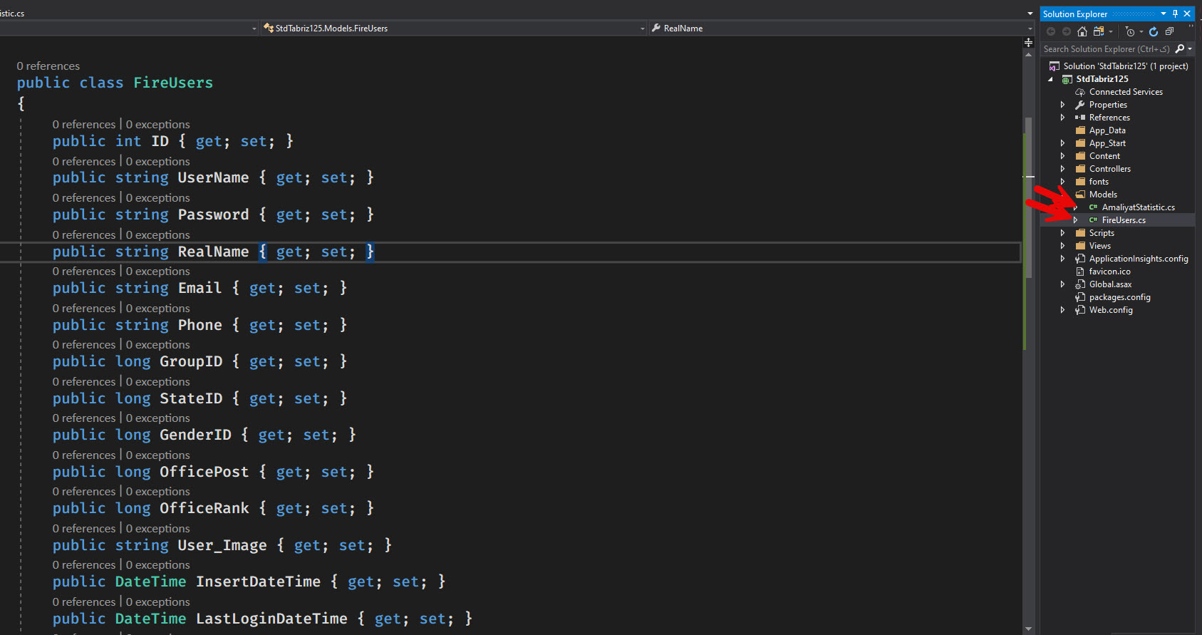Click the editor scrollbar down arrow
This screenshot has width=1202, height=635.
coord(1028,629)
